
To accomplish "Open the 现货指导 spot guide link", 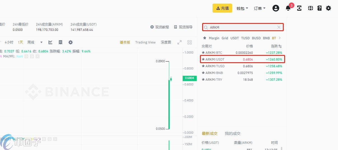I will (183, 27).
